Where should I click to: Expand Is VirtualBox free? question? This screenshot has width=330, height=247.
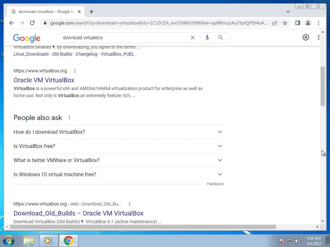[119, 146]
